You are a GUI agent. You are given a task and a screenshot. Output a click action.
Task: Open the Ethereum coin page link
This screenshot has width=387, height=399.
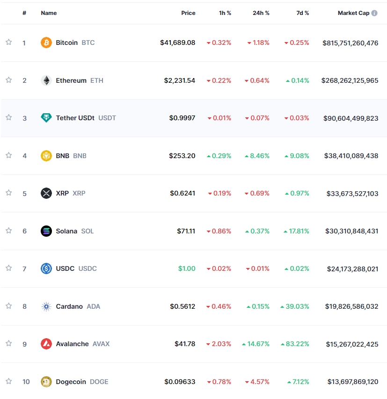(71, 80)
